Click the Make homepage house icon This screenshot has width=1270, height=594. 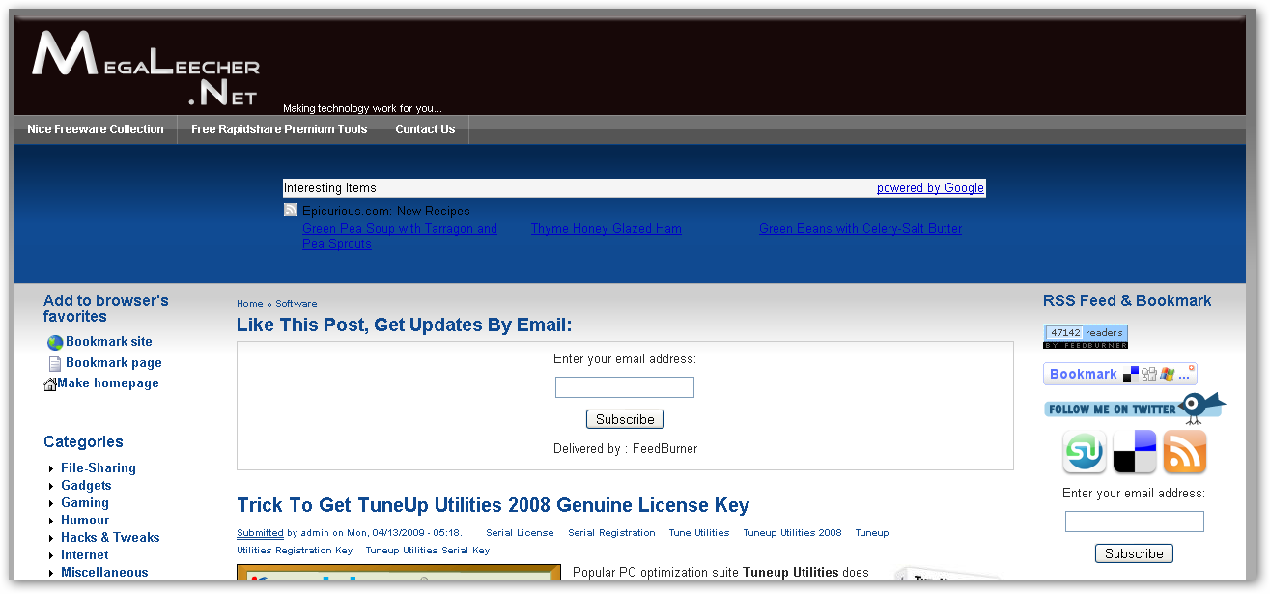point(50,384)
